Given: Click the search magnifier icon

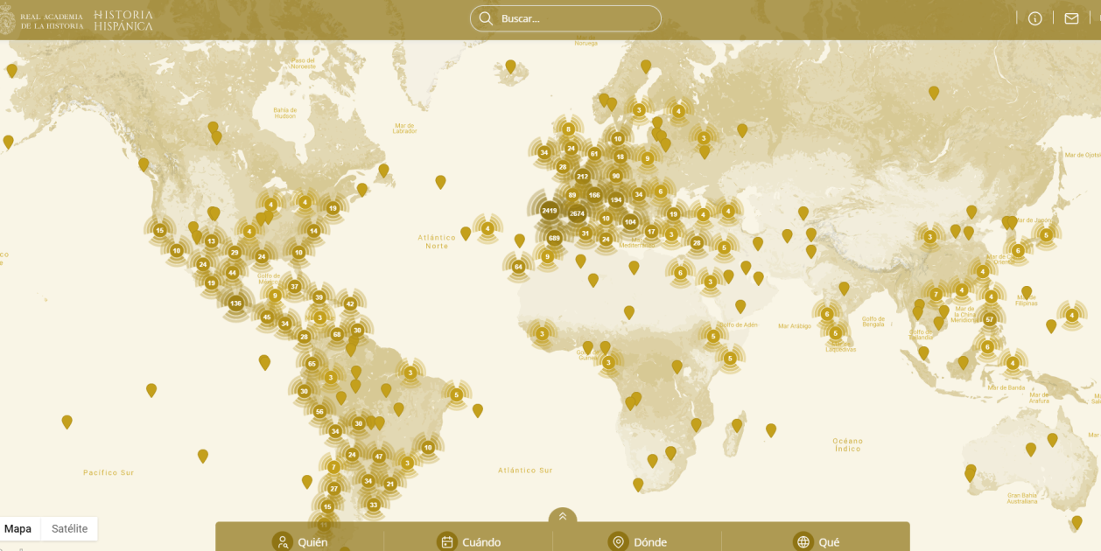Looking at the screenshot, I should coord(486,18).
